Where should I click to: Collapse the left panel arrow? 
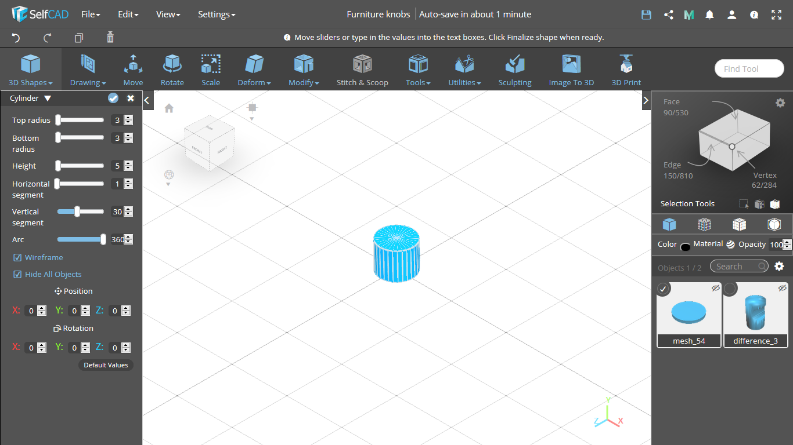point(147,100)
